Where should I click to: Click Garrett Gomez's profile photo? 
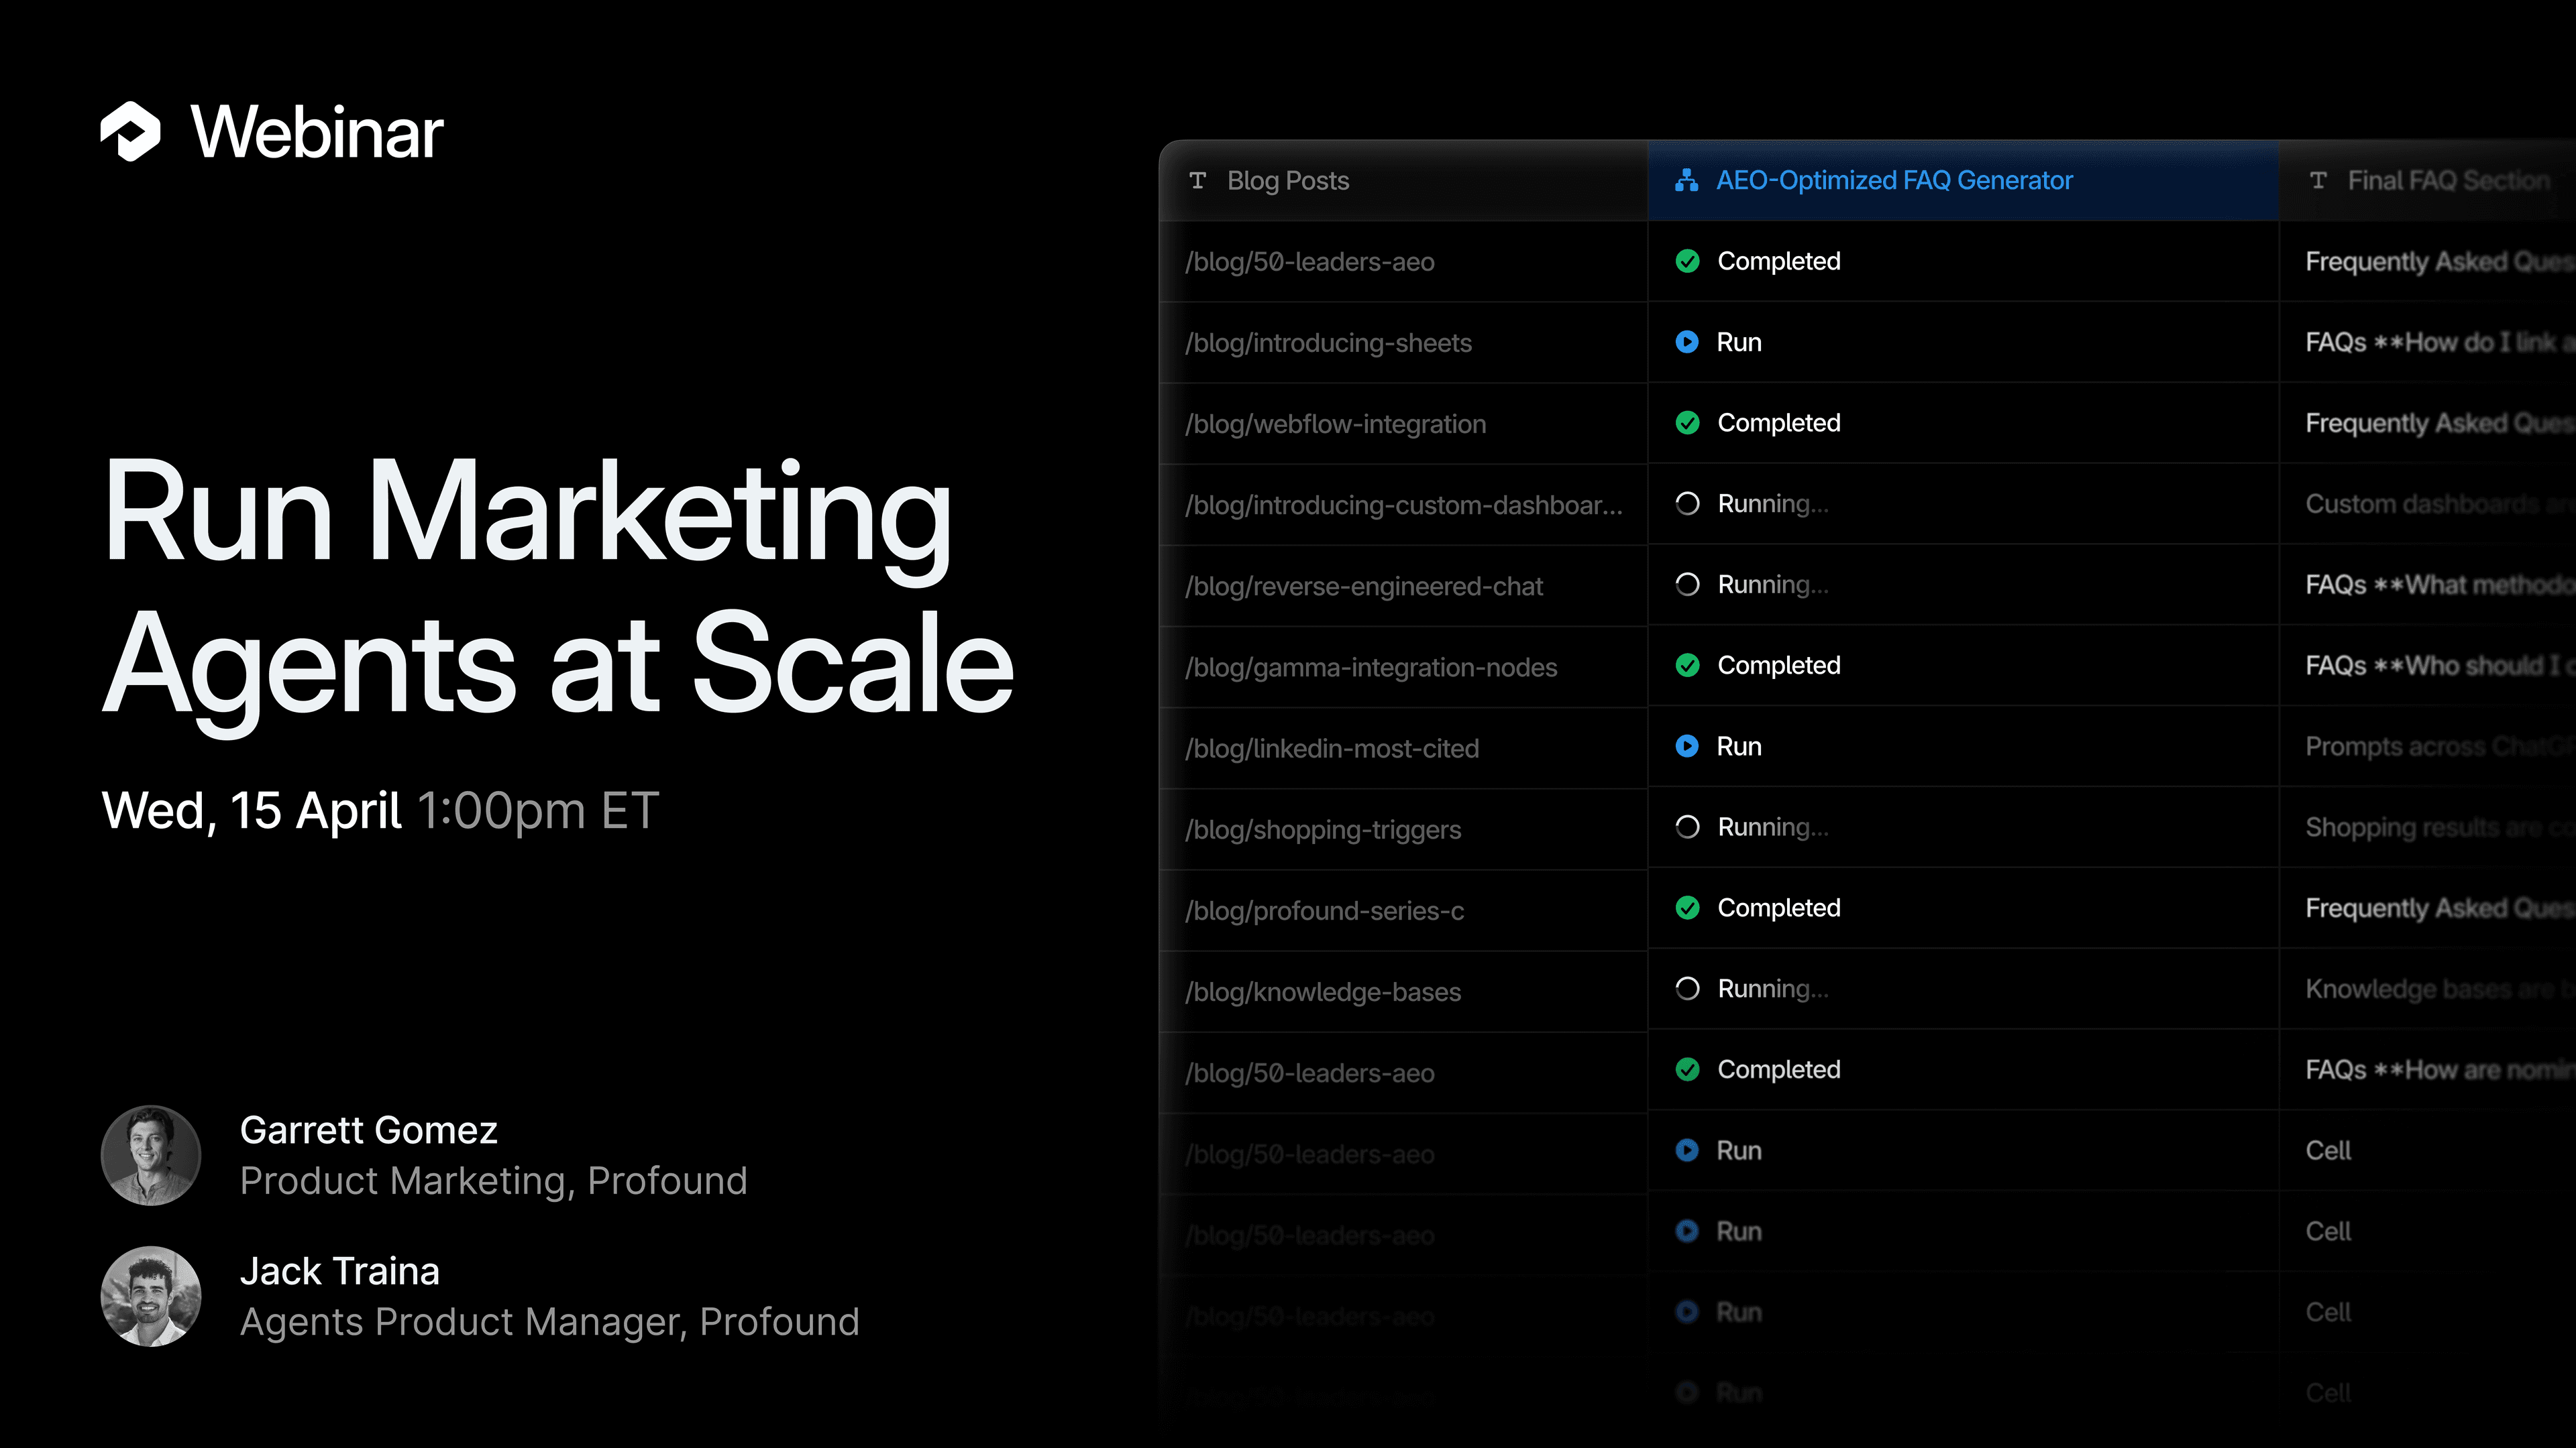151,1155
